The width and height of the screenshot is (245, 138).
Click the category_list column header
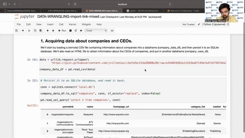point(198,107)
